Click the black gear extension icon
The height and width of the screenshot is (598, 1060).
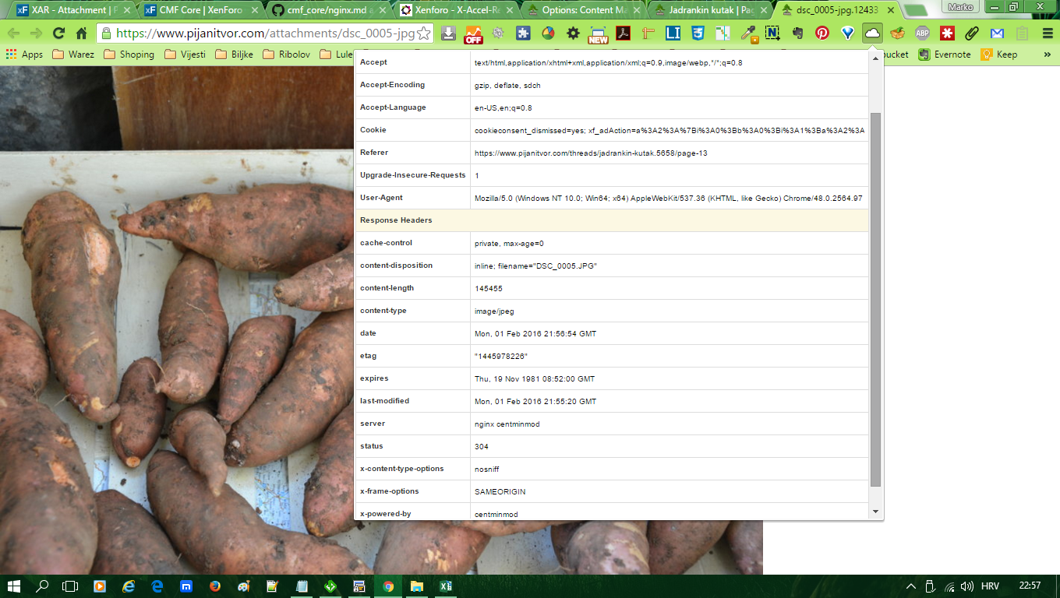[x=573, y=33]
